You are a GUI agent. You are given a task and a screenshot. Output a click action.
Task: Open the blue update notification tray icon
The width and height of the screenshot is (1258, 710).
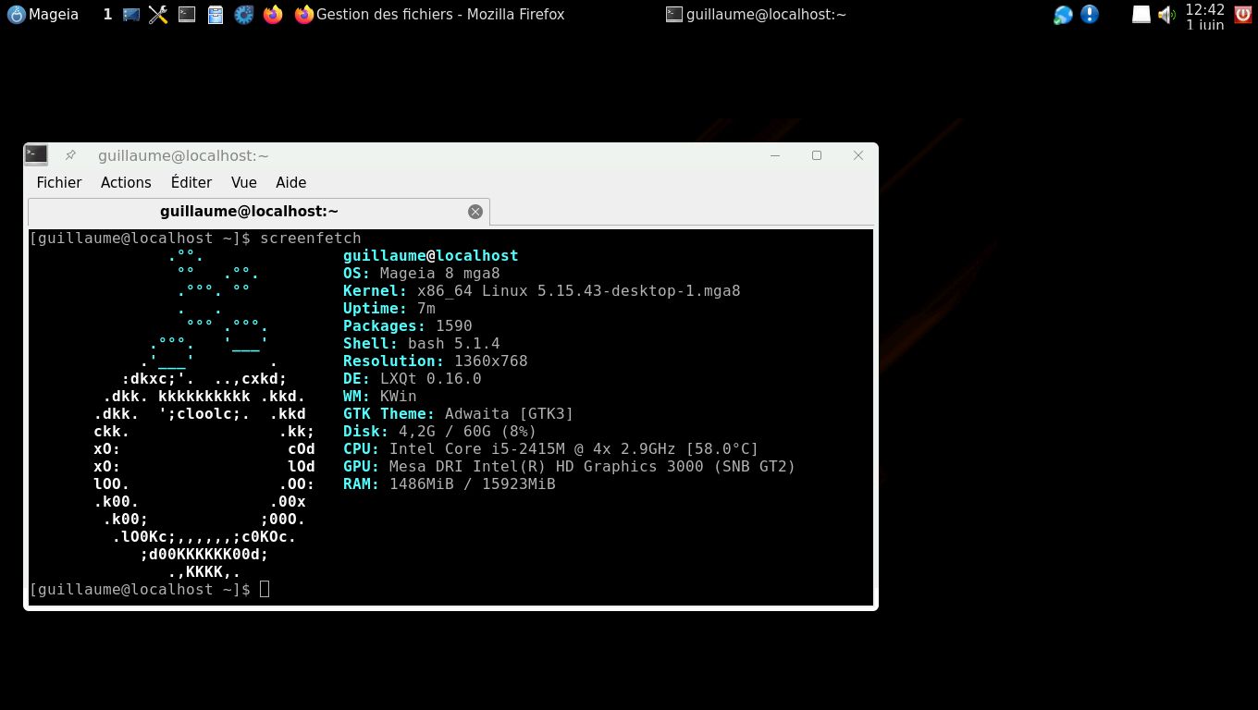pyautogui.click(x=1090, y=14)
